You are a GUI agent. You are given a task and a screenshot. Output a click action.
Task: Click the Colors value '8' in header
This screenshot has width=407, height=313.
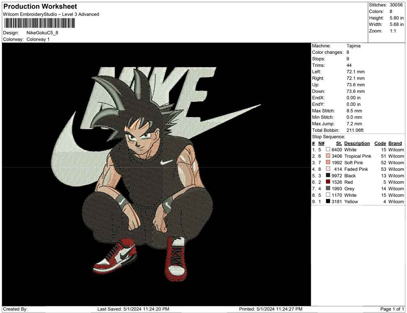click(391, 12)
